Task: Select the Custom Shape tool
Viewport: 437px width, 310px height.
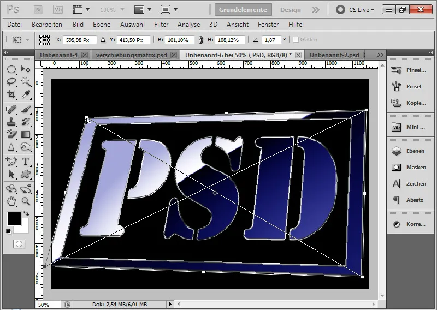Action: [x=26, y=174]
